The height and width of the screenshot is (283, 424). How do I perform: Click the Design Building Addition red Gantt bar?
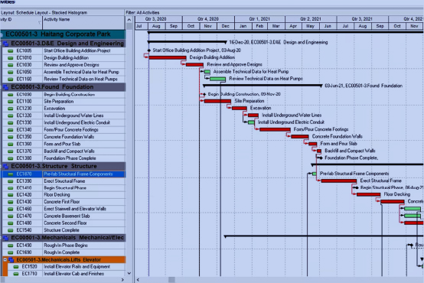(168, 57)
